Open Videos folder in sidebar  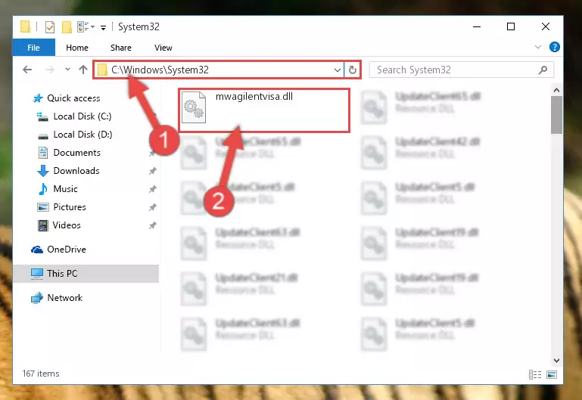(67, 225)
